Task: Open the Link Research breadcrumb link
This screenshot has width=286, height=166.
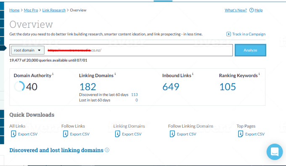Action: [x=54, y=10]
